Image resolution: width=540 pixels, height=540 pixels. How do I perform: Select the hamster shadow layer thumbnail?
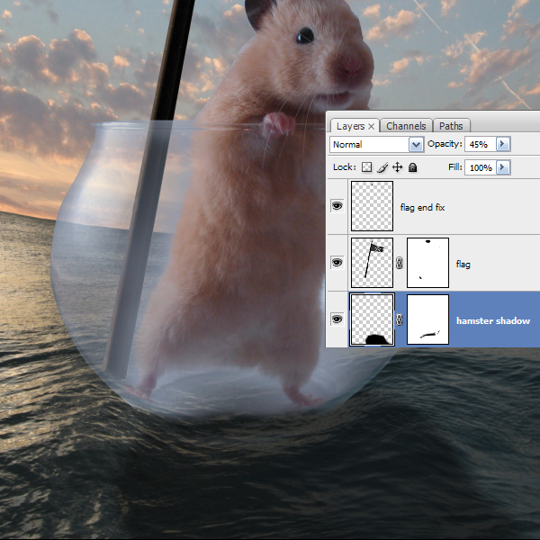[372, 319]
